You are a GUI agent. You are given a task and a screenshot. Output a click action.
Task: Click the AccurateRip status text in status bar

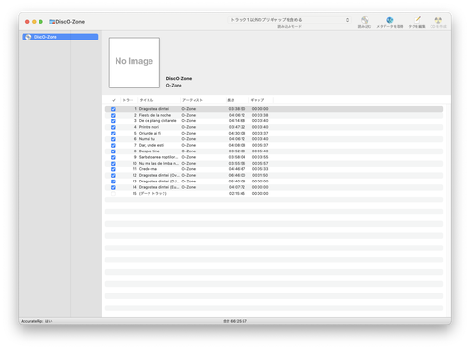(37, 321)
